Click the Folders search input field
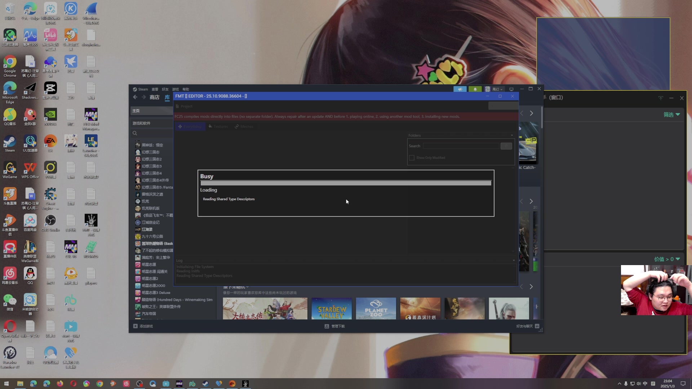 point(461,146)
